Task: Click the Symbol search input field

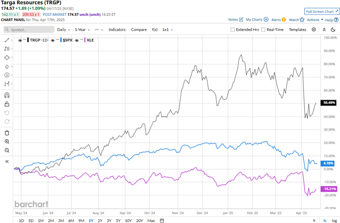Action: [x=29, y=30]
